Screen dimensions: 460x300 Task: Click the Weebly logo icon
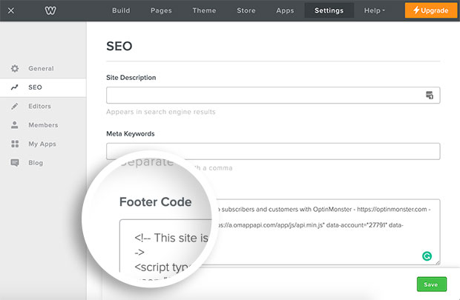tap(50, 10)
